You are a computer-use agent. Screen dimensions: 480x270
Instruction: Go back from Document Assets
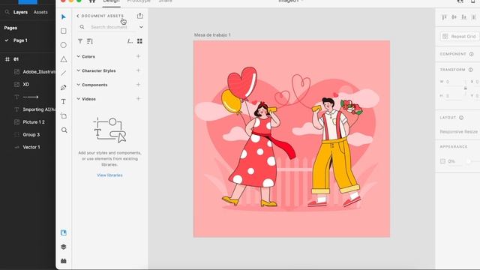click(78, 16)
